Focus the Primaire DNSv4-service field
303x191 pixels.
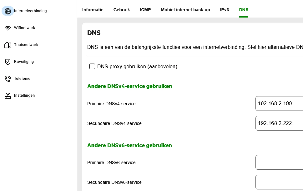[x=279, y=104]
